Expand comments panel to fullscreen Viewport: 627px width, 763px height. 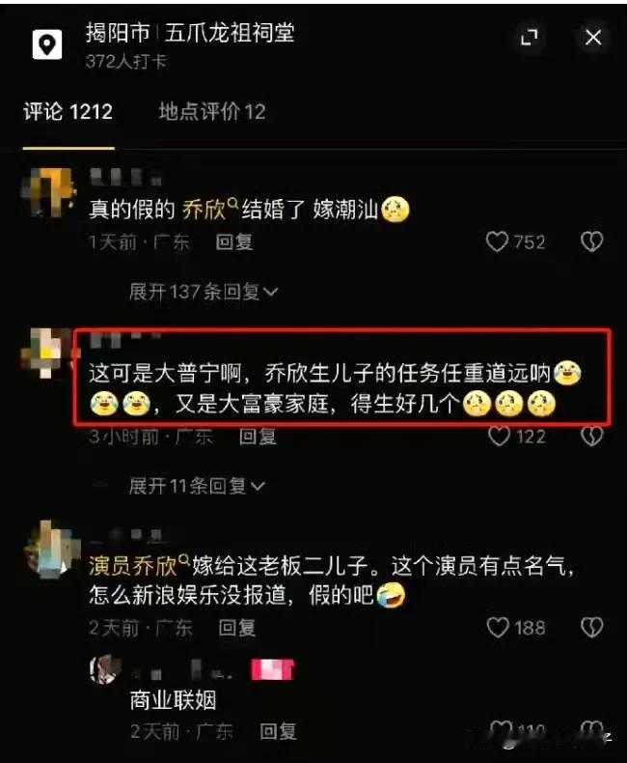pyautogui.click(x=530, y=37)
